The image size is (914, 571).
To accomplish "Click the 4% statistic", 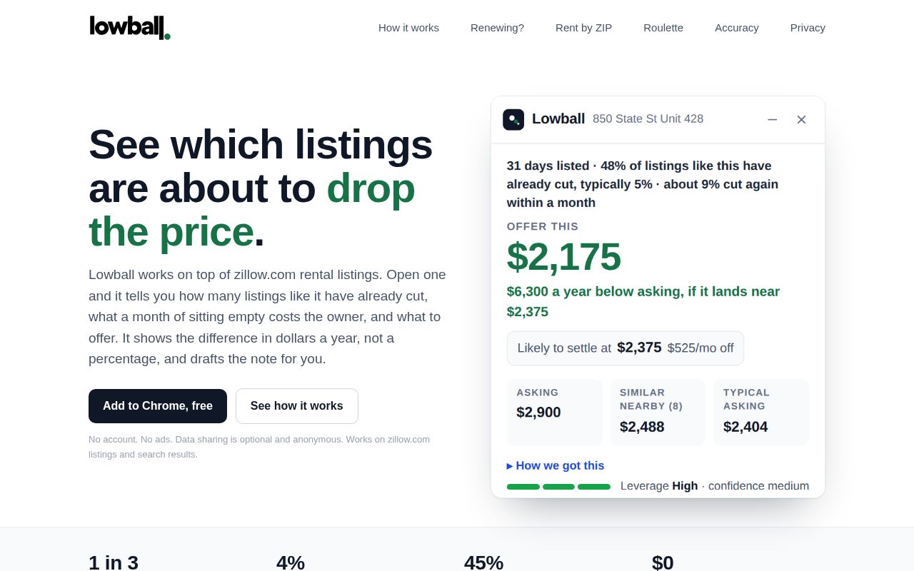I will coord(291,562).
